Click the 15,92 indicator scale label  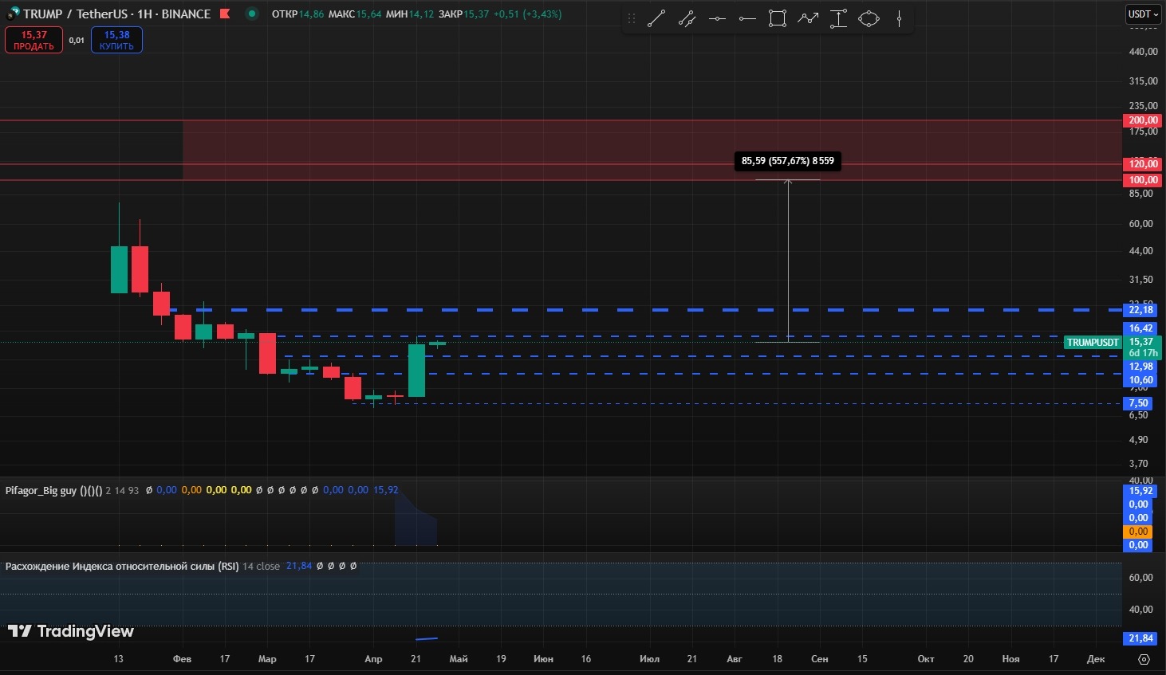1141,491
